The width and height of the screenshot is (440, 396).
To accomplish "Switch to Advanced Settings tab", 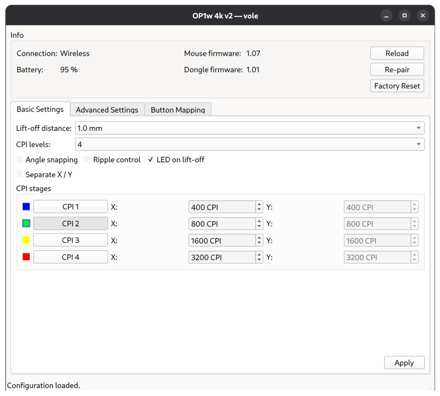I will [107, 110].
